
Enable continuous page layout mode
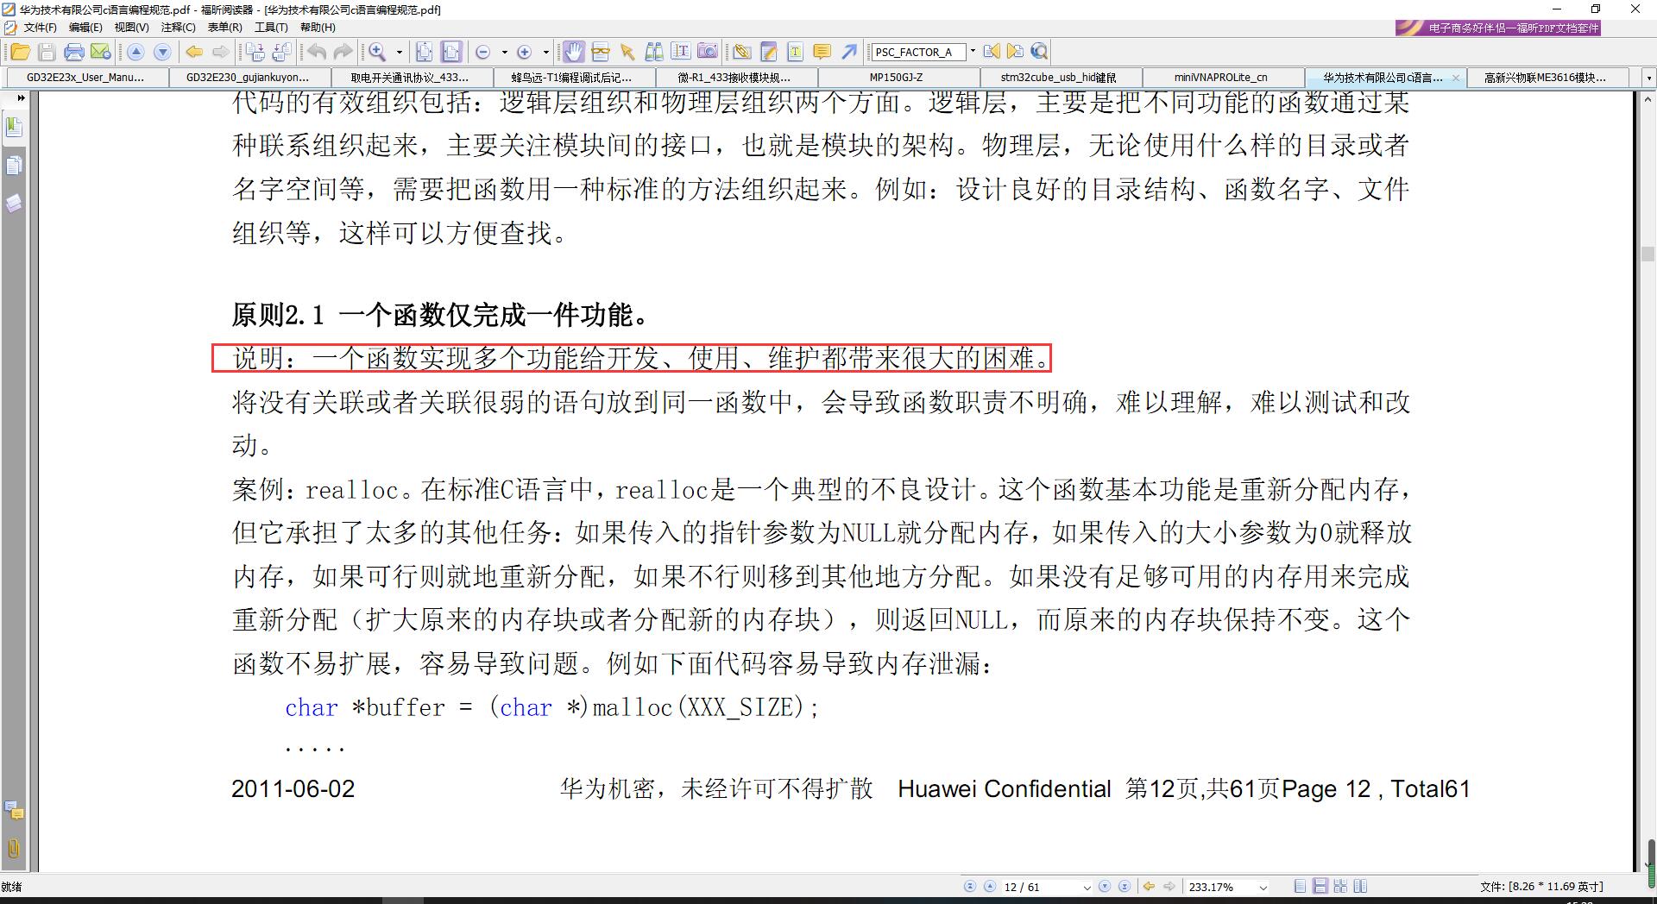click(1319, 886)
